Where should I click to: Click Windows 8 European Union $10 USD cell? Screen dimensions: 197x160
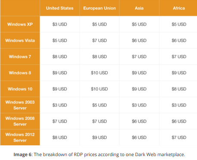coord(100,73)
